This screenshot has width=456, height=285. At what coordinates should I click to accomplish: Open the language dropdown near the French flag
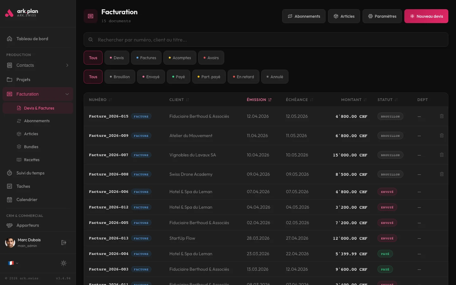point(13,263)
